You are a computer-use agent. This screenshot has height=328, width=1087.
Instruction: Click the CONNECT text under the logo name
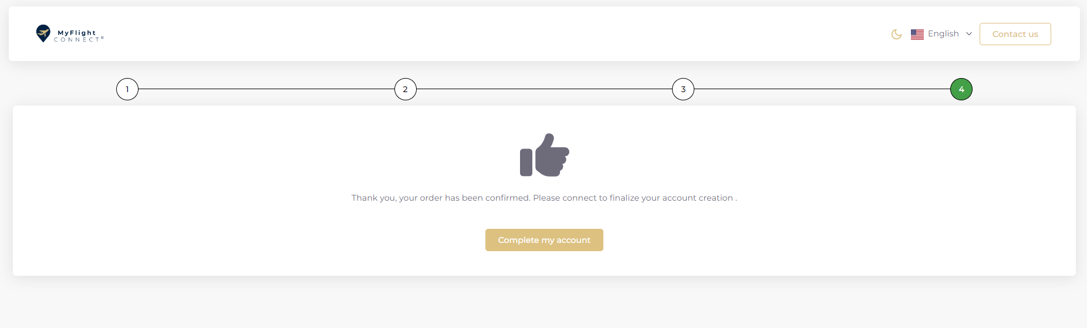pyautogui.click(x=77, y=40)
